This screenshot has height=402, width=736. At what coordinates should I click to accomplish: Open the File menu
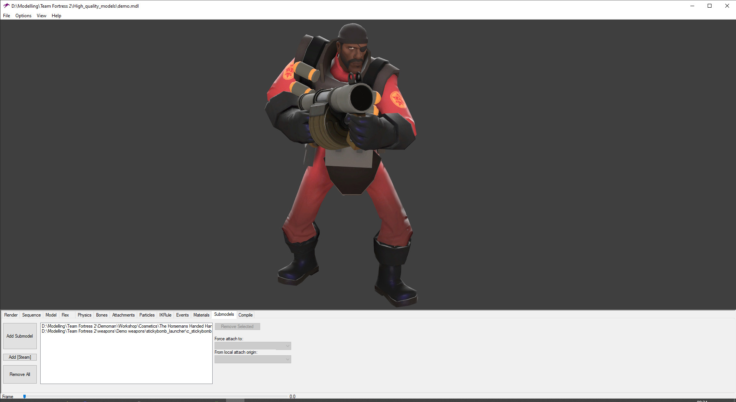6,16
